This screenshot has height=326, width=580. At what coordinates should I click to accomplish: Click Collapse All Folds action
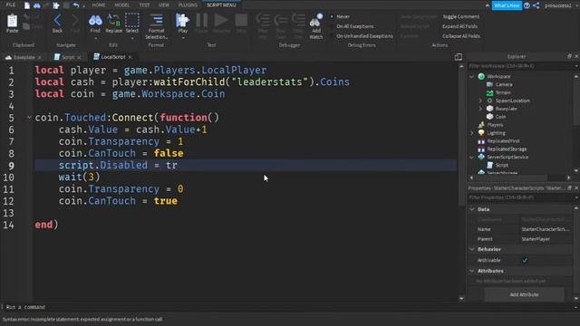coord(461,36)
